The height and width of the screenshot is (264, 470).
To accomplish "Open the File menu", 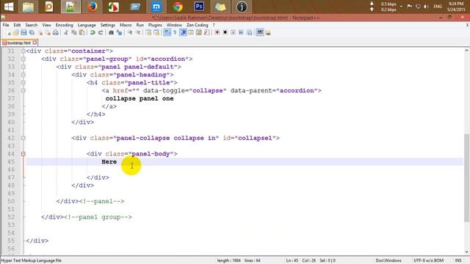I will (x=6, y=25).
